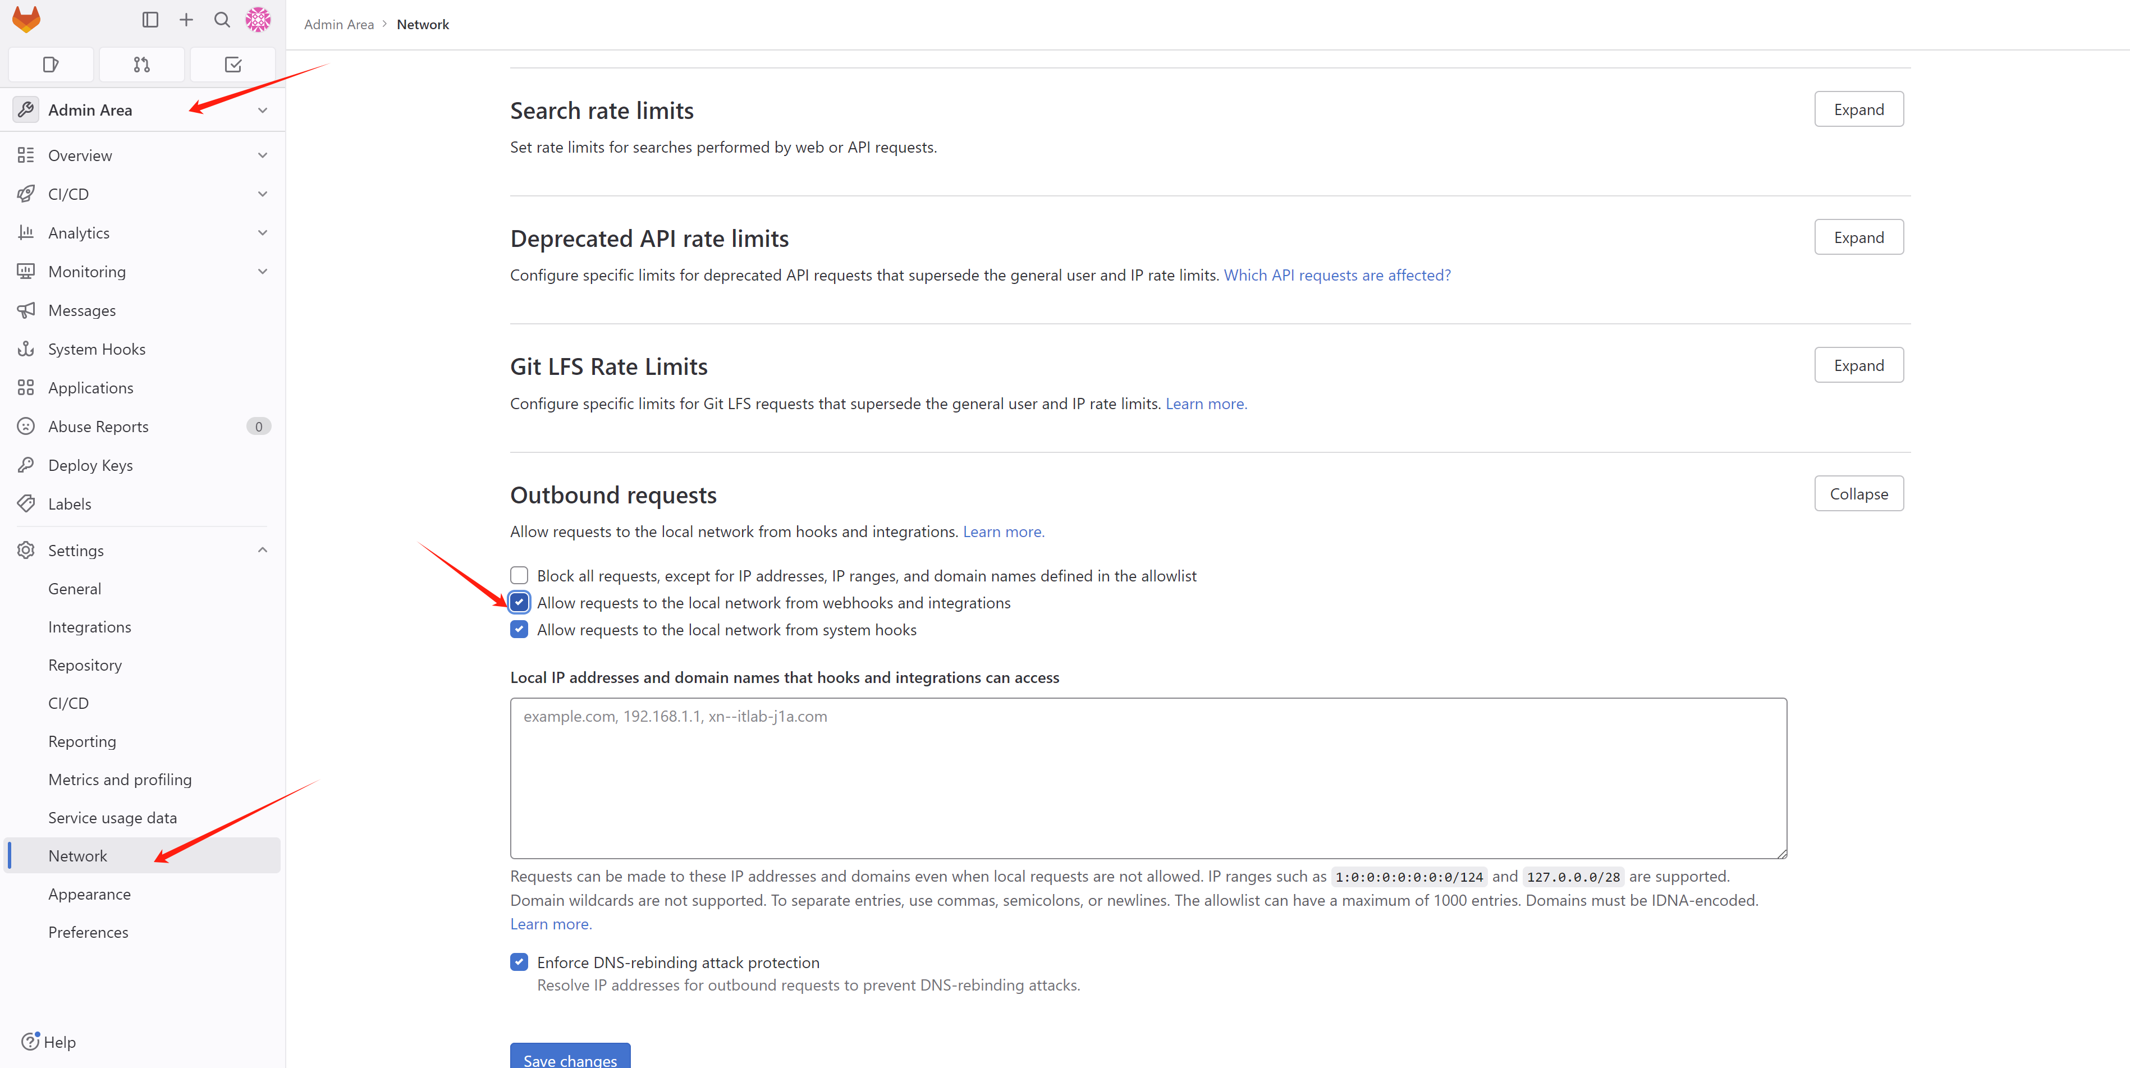Toggle the sidebar collapse icon

coord(150,20)
